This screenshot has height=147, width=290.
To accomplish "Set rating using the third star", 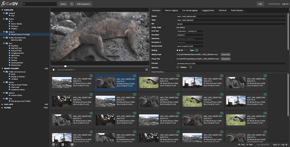I will 182,50.
